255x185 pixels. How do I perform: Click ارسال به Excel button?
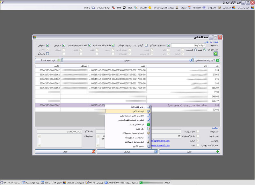pyautogui.click(x=48, y=60)
